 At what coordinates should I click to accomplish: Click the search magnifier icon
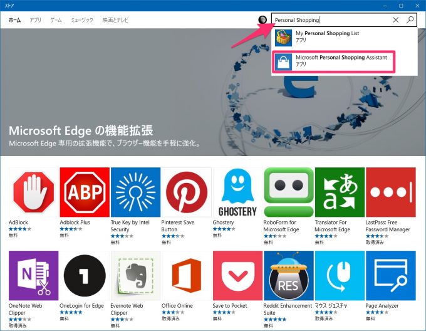point(410,19)
